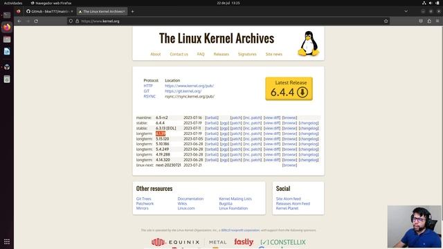Open the VirtualBox cube icon in dock

[x=7, y=67]
